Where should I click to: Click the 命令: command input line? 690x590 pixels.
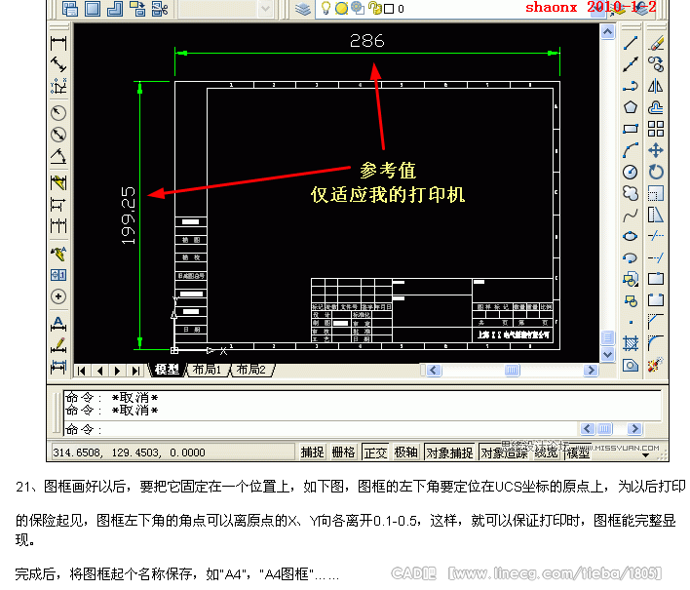pos(321,429)
